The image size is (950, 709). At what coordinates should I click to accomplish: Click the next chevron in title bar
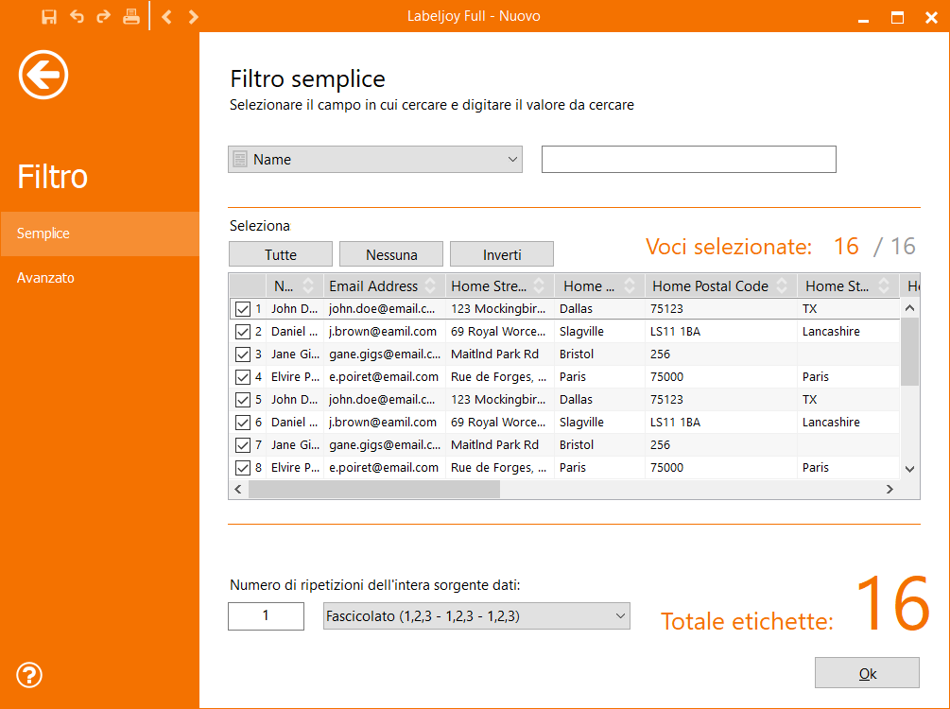click(194, 16)
